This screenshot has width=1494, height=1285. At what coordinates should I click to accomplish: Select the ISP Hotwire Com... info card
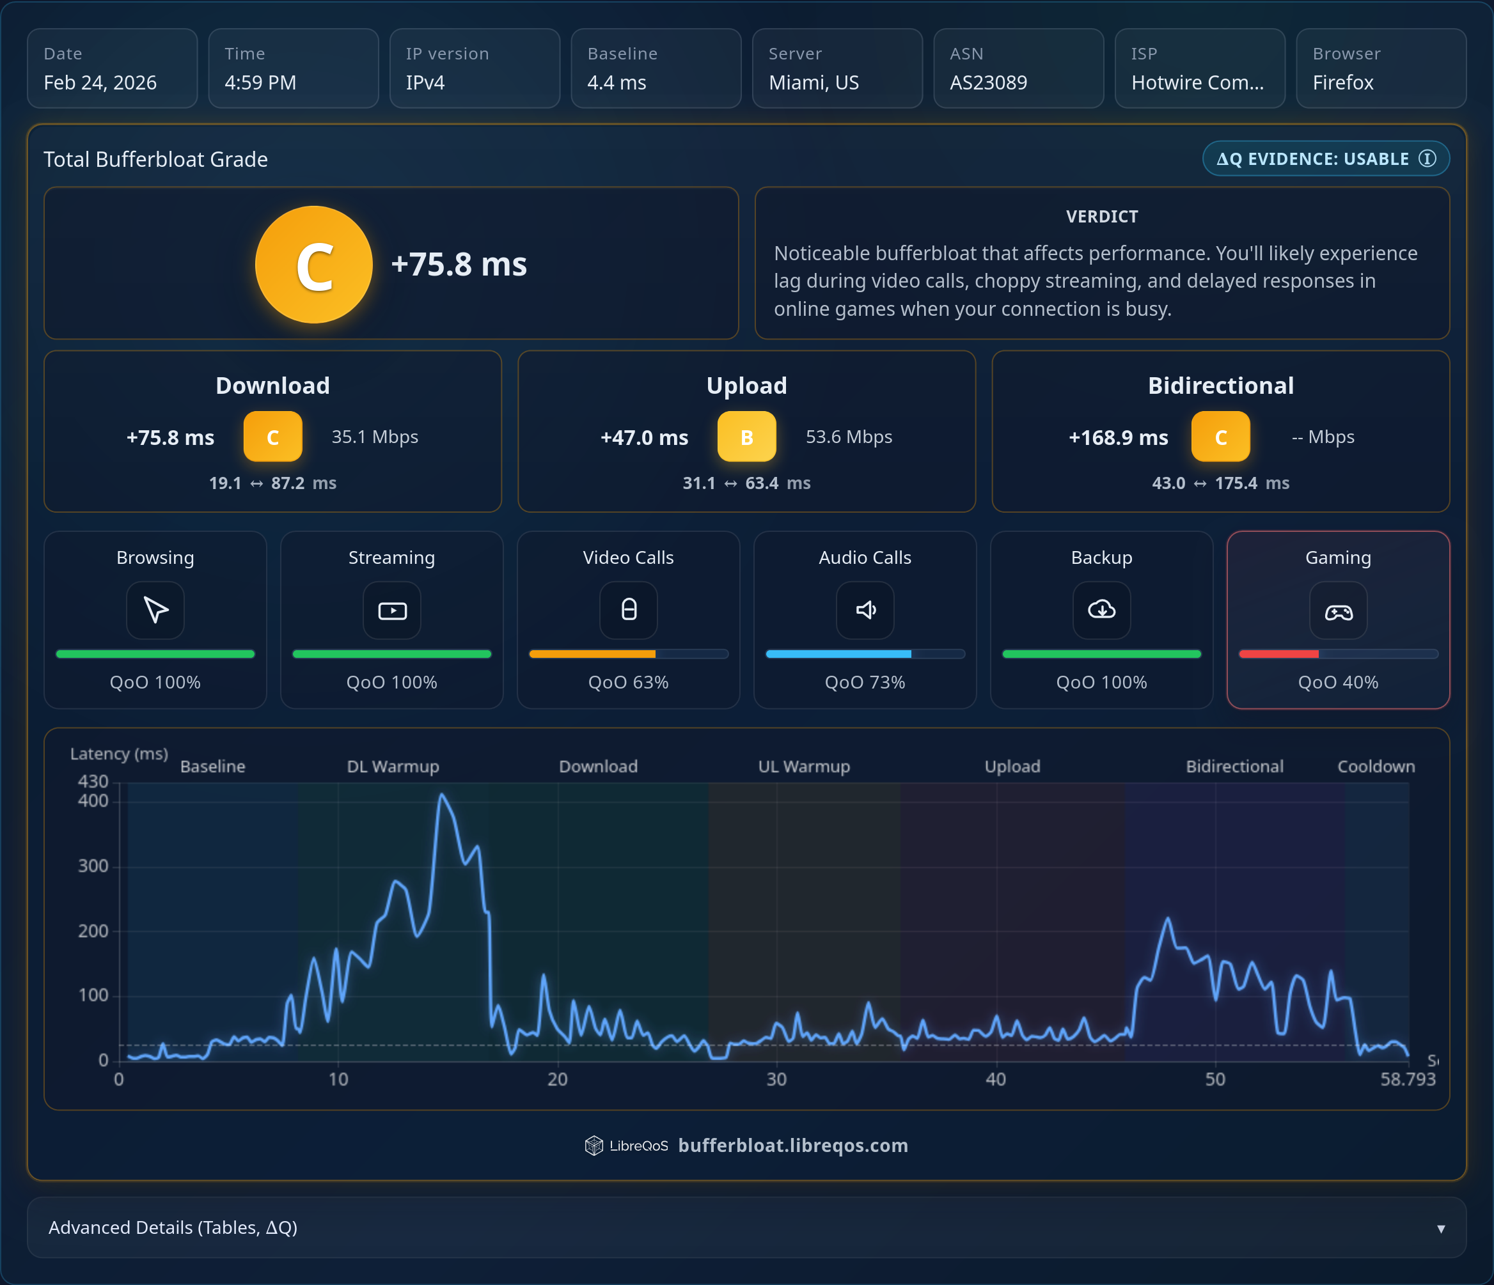coord(1199,68)
